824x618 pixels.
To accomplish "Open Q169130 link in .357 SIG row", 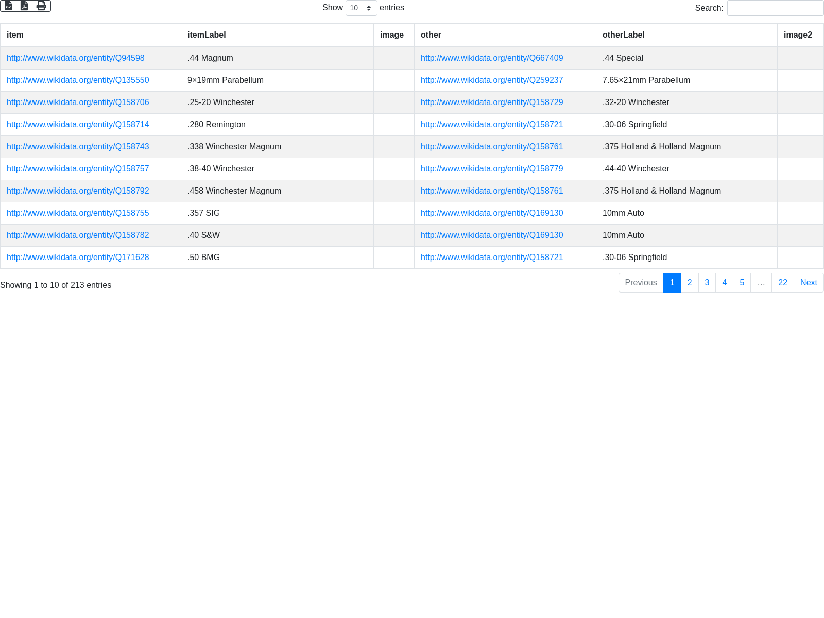I will [492, 213].
